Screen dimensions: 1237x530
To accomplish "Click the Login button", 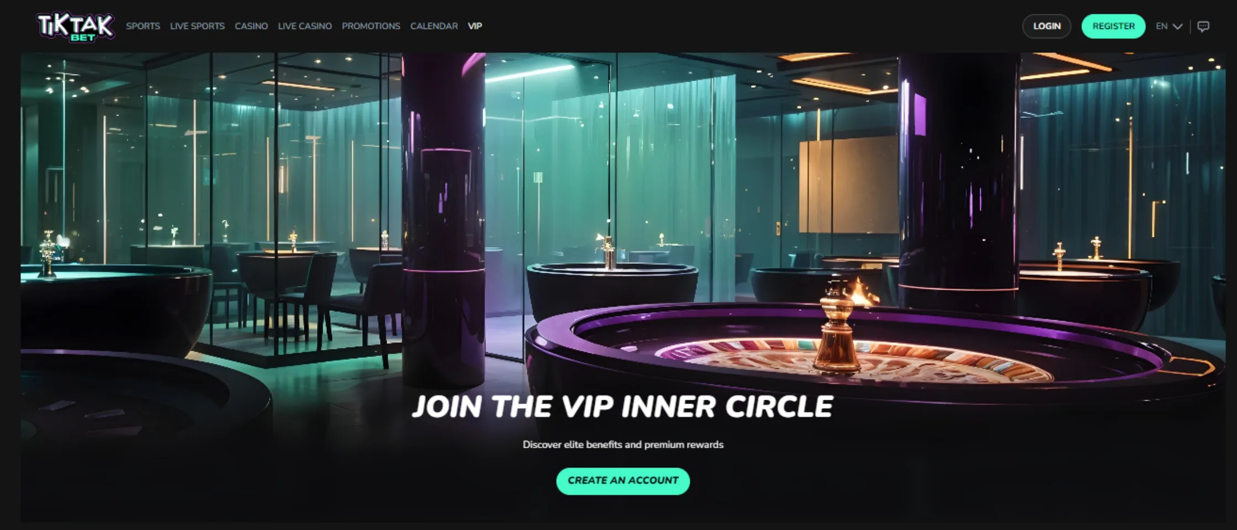I will (x=1046, y=26).
